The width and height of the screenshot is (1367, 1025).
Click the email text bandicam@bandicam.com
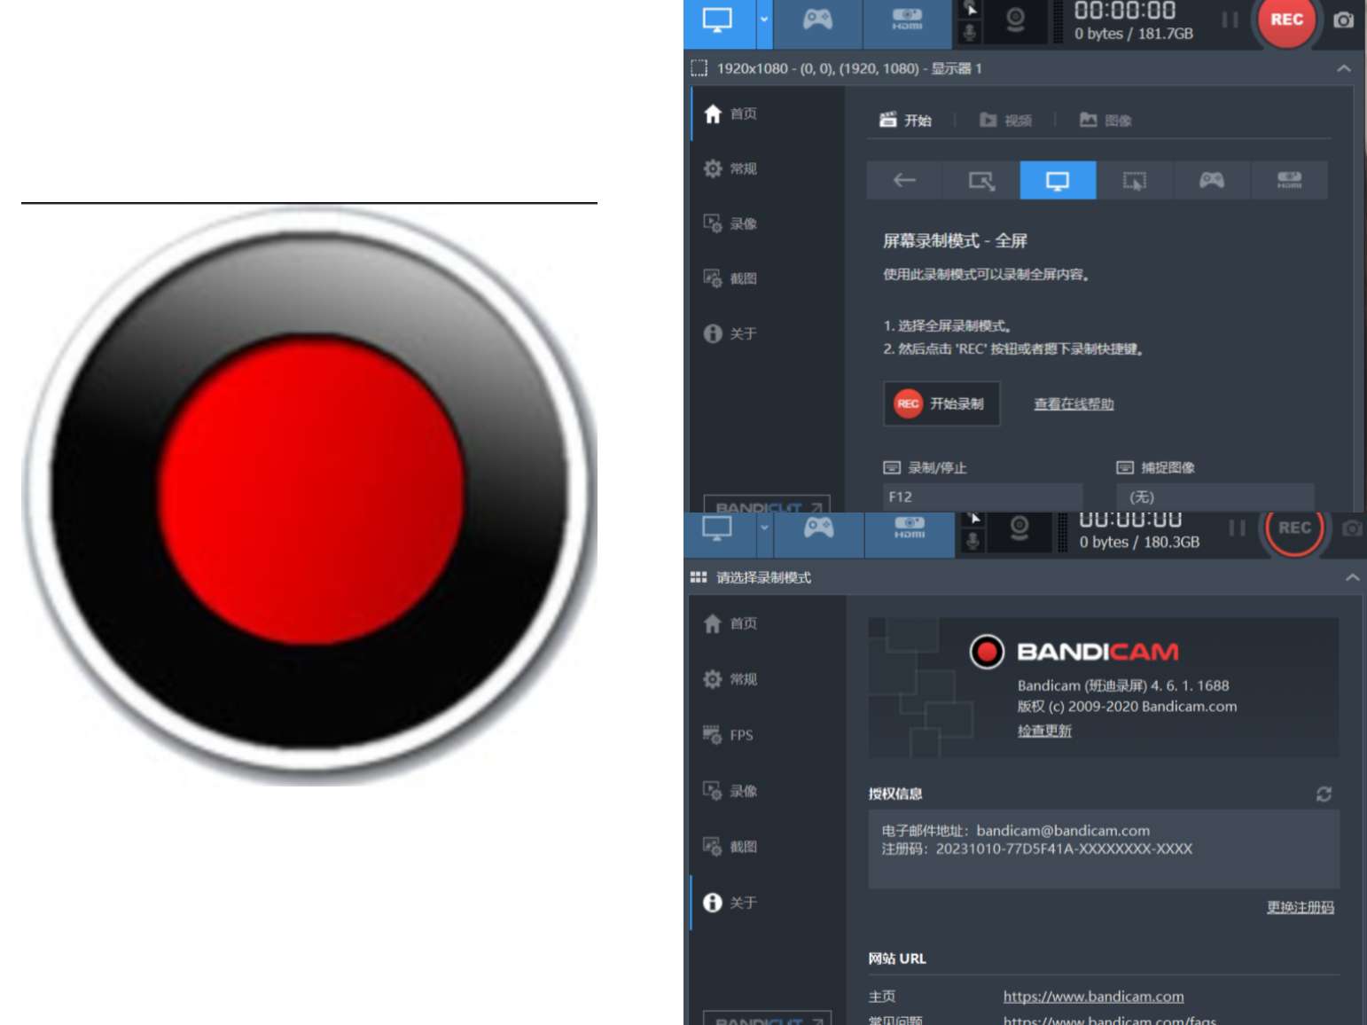(x=1063, y=831)
